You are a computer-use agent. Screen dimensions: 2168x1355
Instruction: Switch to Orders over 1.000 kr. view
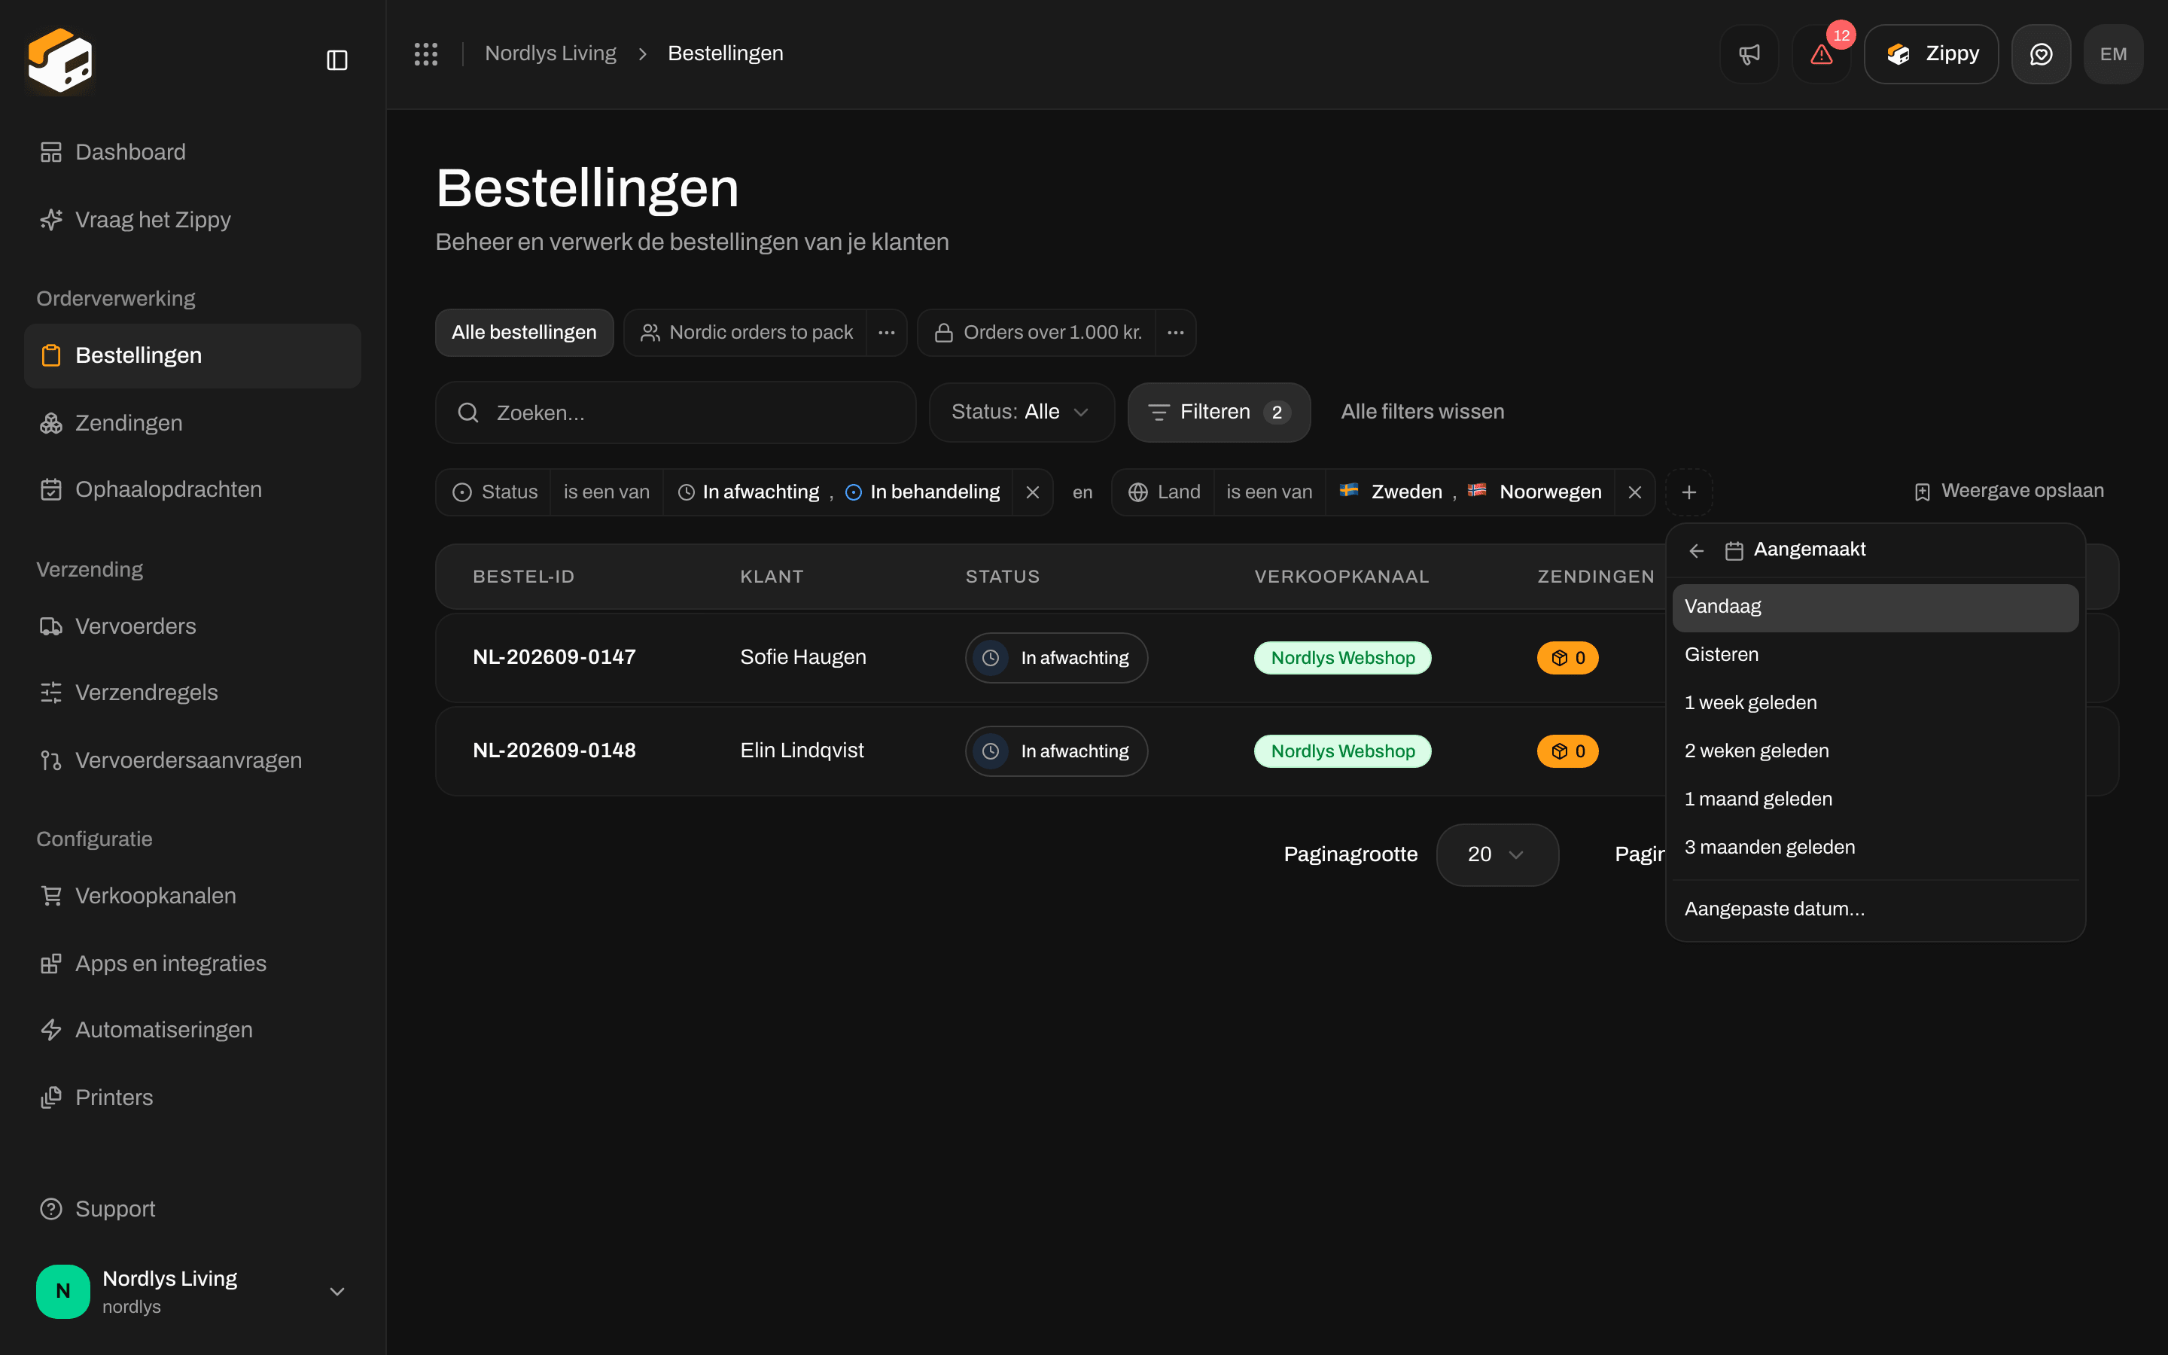click(x=1037, y=333)
